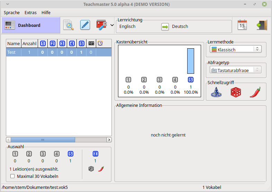Open the Lernmethode Klassisch dropdown
Image resolution: width=272 pixels, height=192 pixels.
[235, 49]
